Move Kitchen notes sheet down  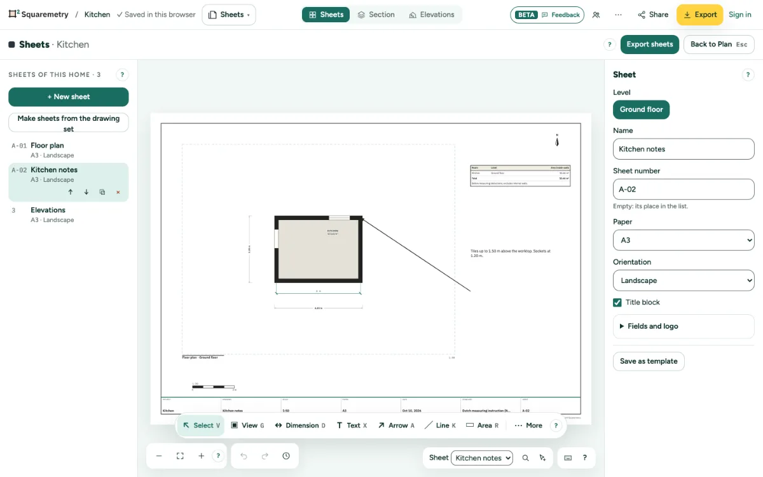click(x=86, y=192)
